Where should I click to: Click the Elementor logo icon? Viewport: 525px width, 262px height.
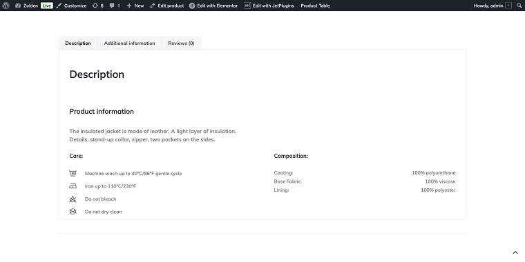(192, 6)
